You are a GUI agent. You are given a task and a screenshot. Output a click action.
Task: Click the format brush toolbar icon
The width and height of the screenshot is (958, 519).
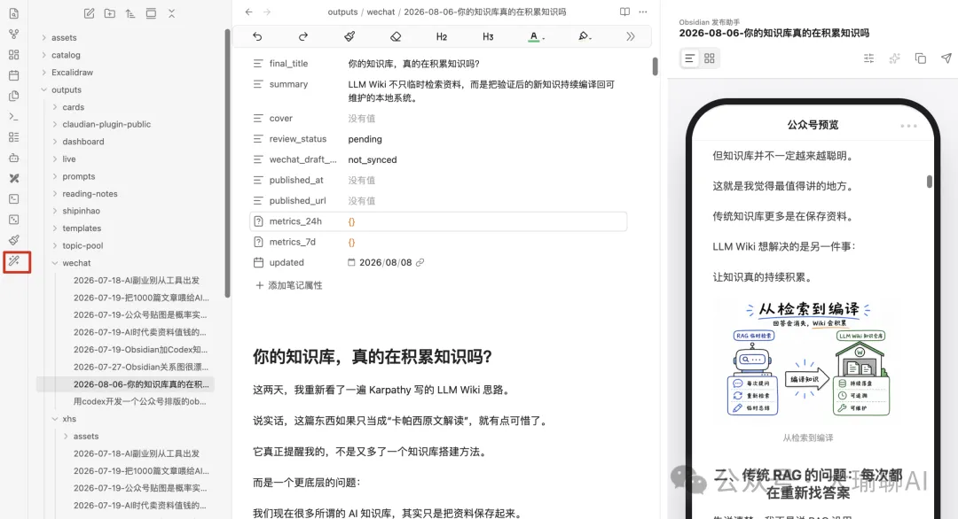tap(349, 36)
